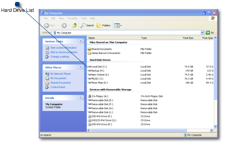Go up one folder level
This screenshot has width=225, height=145.
(75, 25)
